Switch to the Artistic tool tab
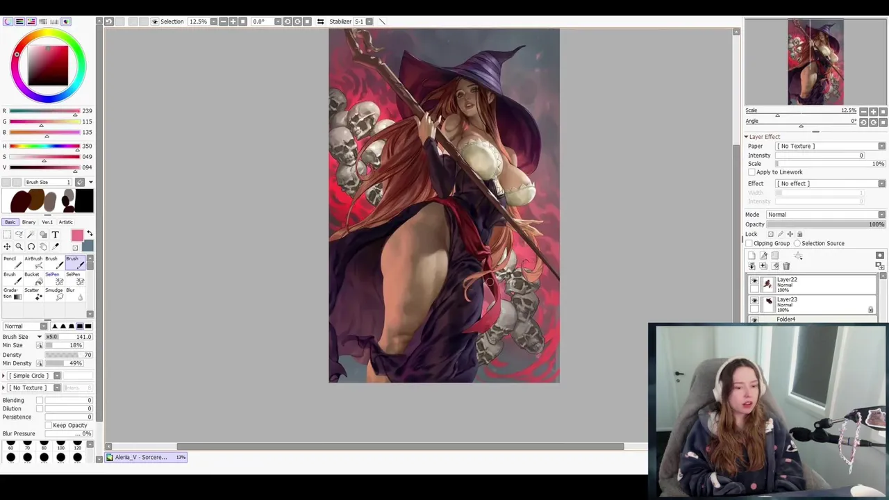The width and height of the screenshot is (889, 500). click(66, 222)
